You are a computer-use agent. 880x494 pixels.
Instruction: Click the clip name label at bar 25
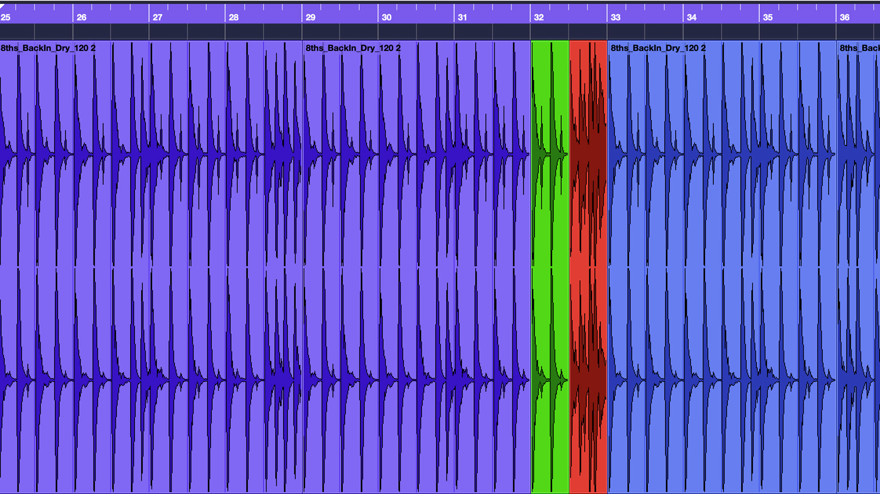[48, 48]
